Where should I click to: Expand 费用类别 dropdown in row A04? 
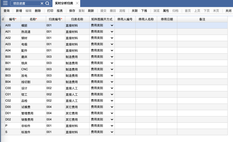click(x=112, y=51)
